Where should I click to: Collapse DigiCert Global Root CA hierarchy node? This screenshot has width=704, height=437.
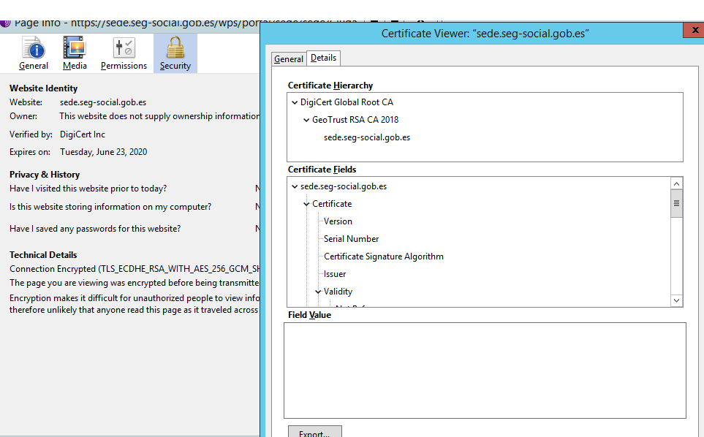click(295, 103)
